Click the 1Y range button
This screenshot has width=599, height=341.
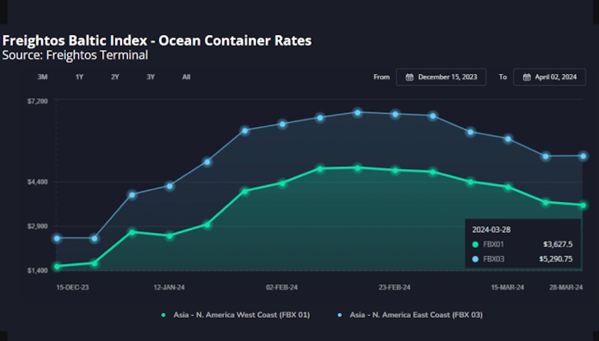point(78,77)
